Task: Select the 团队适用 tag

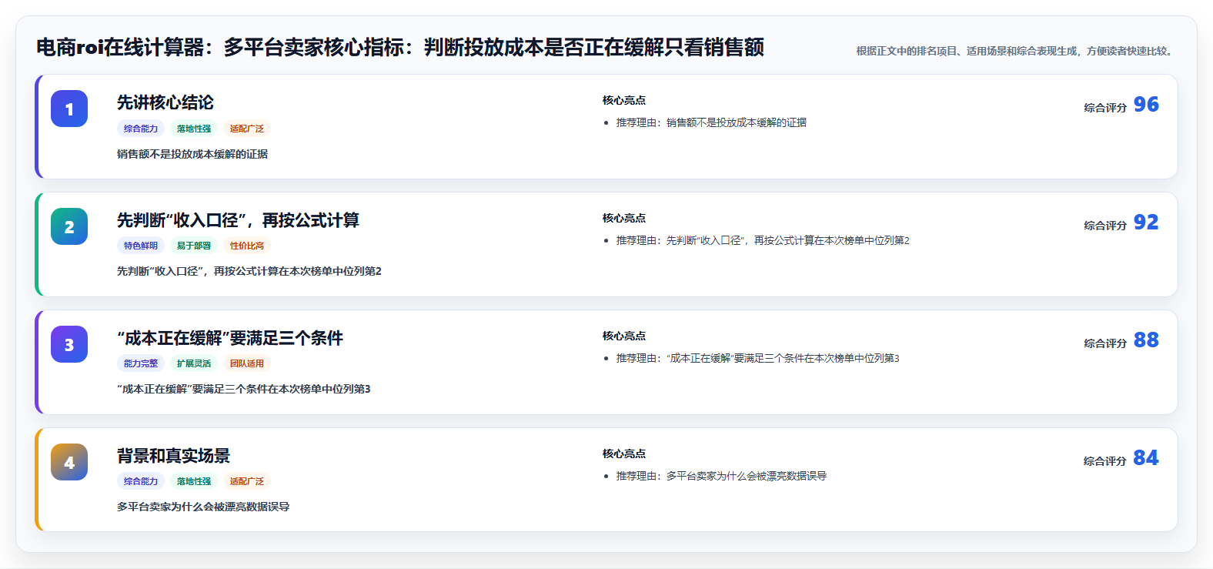Action: point(247,363)
